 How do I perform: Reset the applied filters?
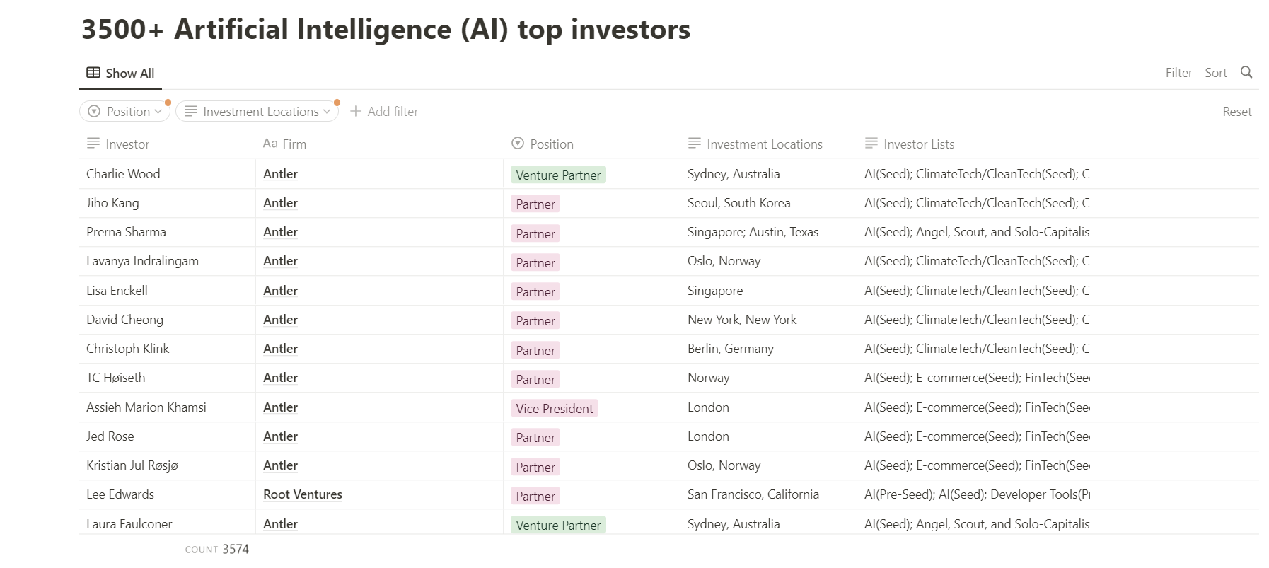(x=1236, y=111)
